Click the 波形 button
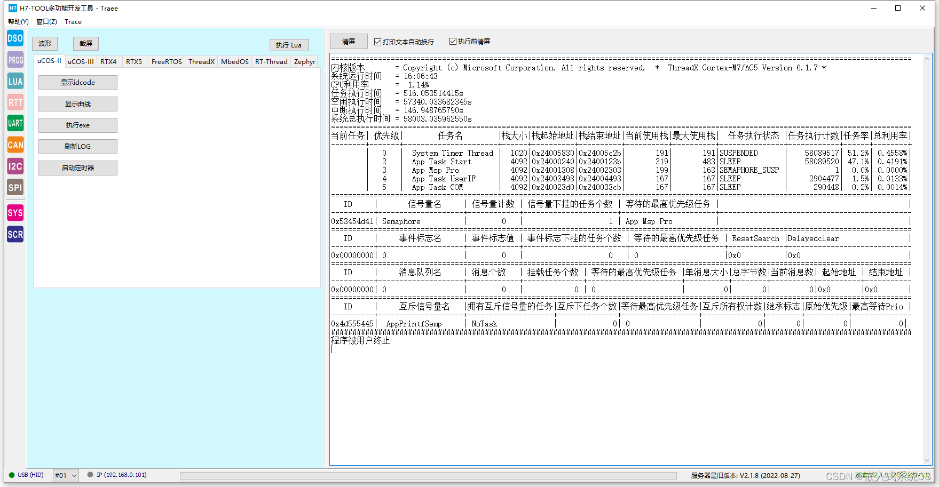939x487 pixels. [45, 44]
